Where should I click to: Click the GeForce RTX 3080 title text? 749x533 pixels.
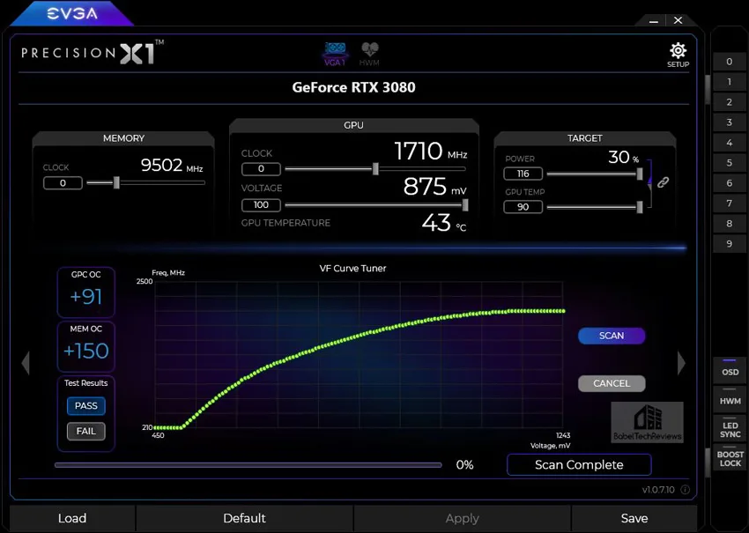click(x=353, y=87)
